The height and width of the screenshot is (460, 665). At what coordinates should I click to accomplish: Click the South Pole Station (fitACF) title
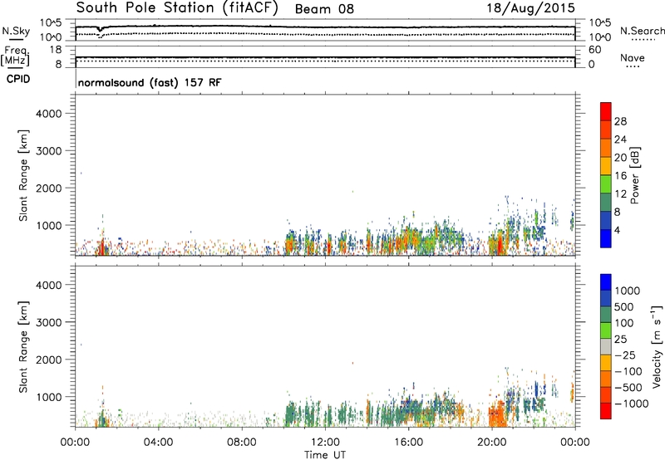pos(177,8)
